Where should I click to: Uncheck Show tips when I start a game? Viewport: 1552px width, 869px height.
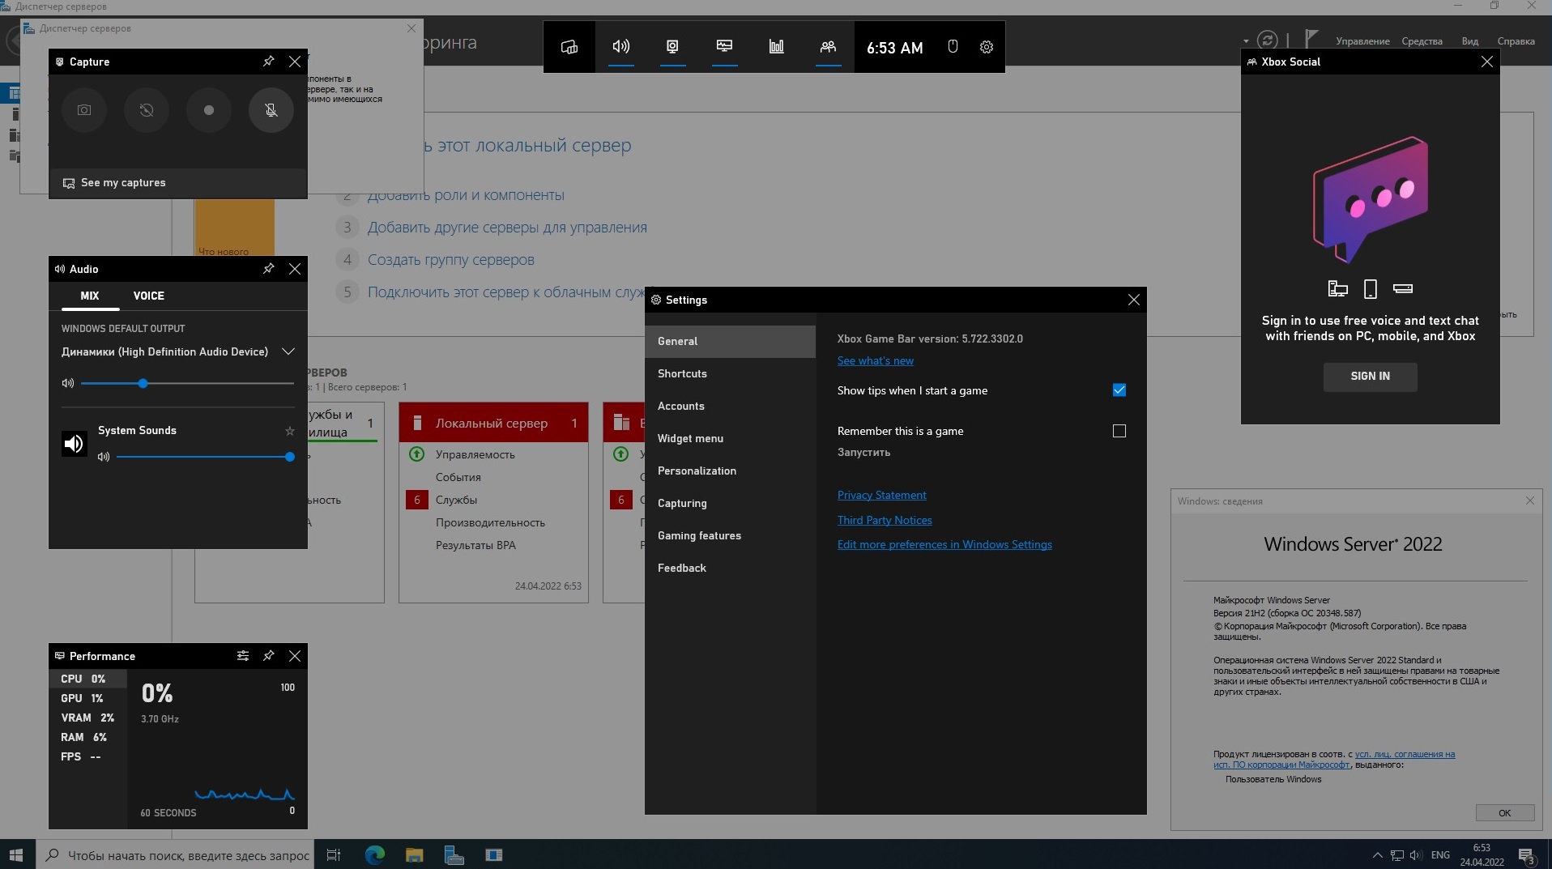(x=1119, y=390)
